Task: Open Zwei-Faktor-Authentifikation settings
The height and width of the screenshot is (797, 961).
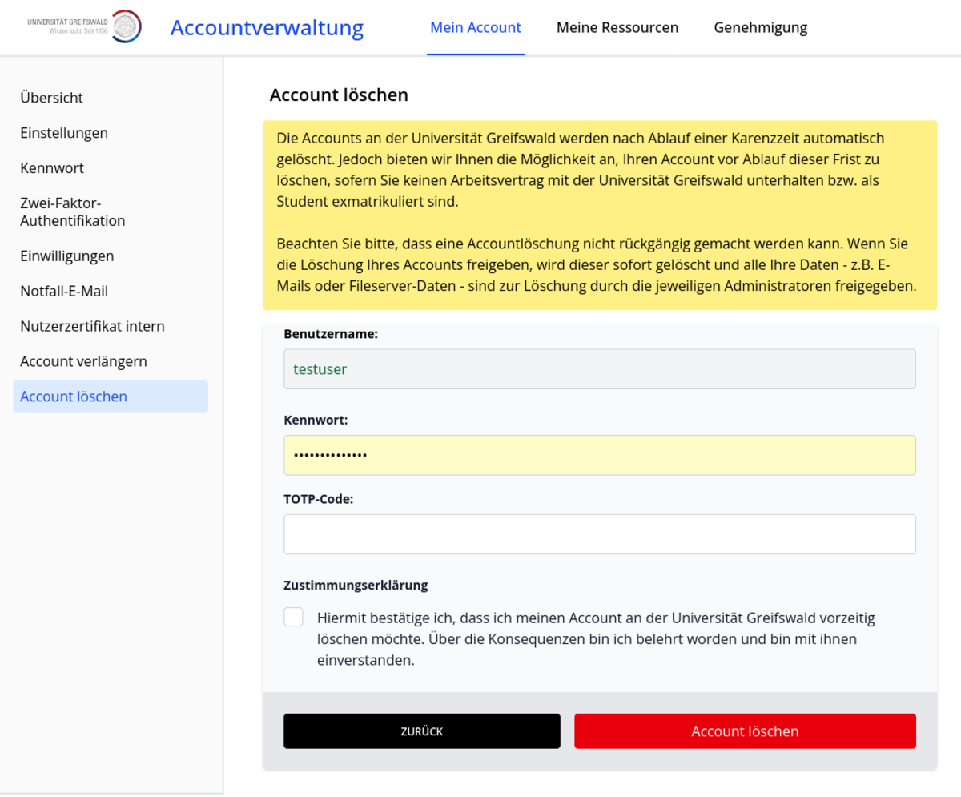Action: point(73,212)
